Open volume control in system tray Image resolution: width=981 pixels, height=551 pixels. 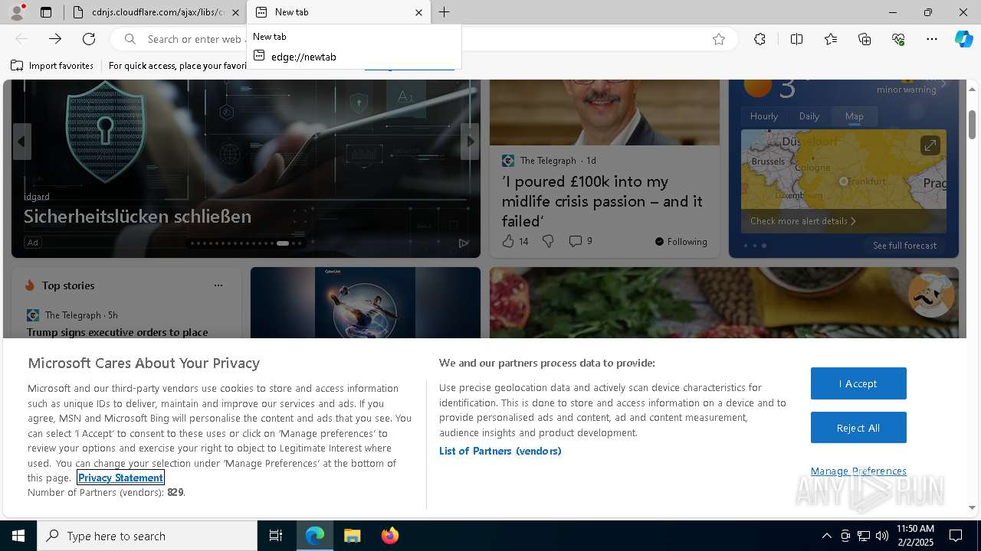(882, 536)
